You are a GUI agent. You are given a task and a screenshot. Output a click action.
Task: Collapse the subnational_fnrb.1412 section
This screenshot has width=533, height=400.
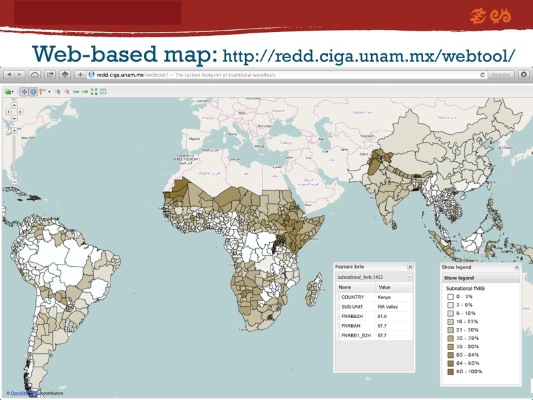[x=408, y=276]
